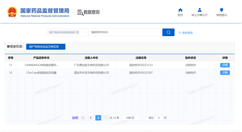The height and width of the screenshot is (132, 242).
Task: Click the 前往 page number input box
Action: tap(158, 118)
